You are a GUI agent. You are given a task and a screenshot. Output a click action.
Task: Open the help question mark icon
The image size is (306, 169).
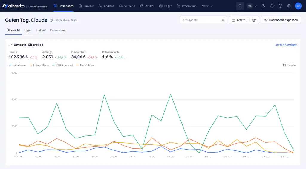[x=280, y=6]
